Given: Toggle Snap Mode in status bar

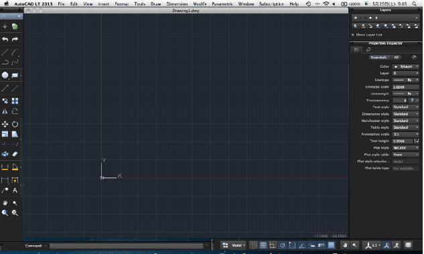Looking at the screenshot, I should [x=253, y=245].
